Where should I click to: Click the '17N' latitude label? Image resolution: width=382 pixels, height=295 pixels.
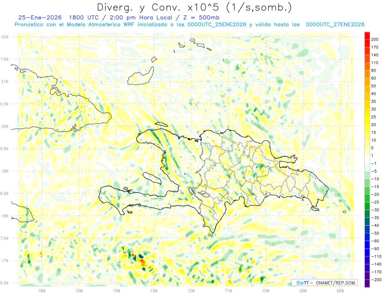point(4,261)
